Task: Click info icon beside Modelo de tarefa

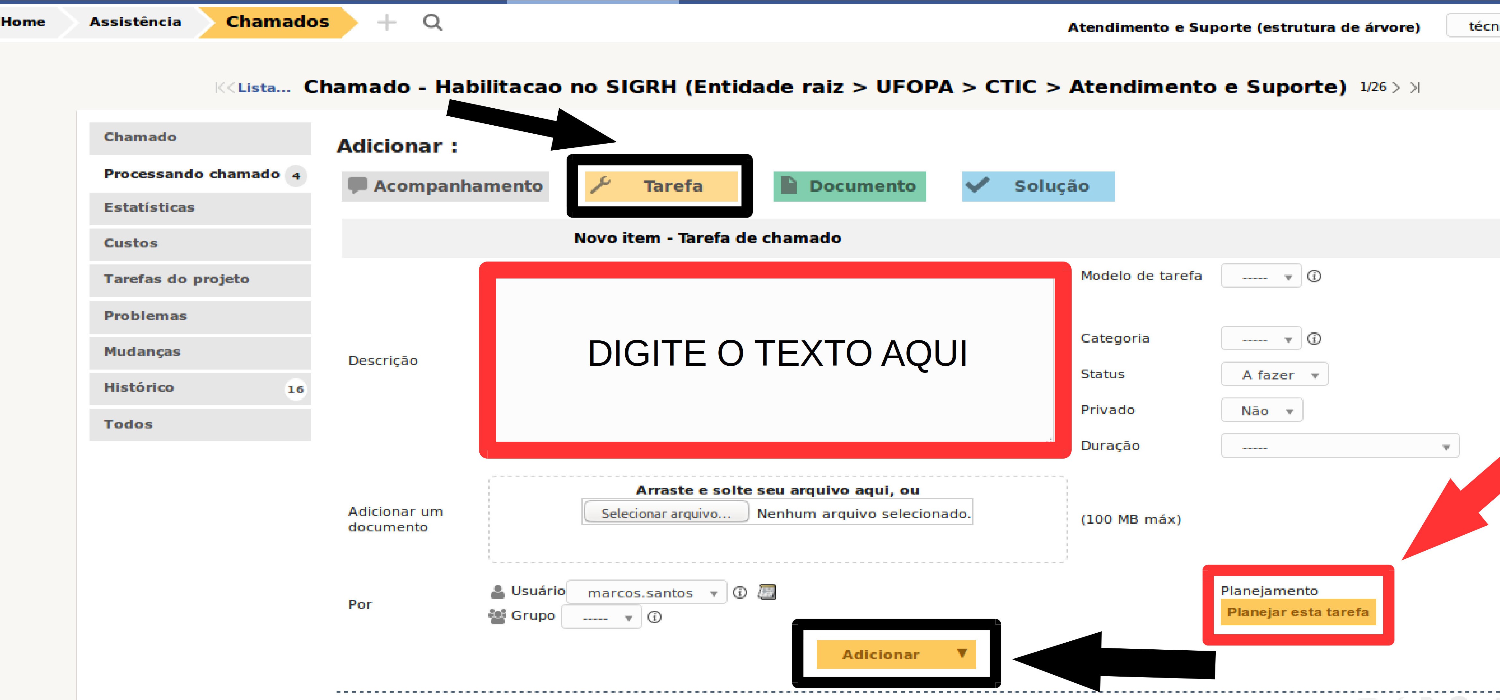Action: click(1314, 276)
